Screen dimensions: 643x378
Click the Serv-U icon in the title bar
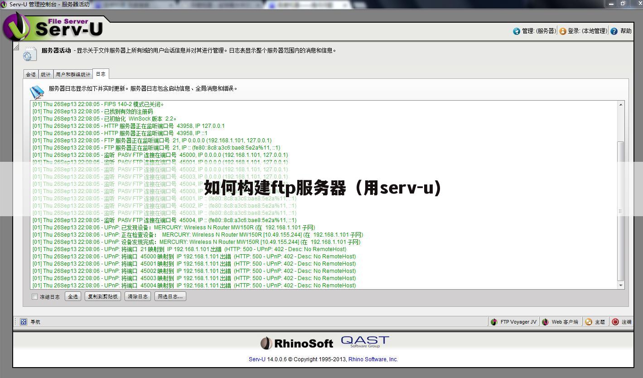pos(4,4)
